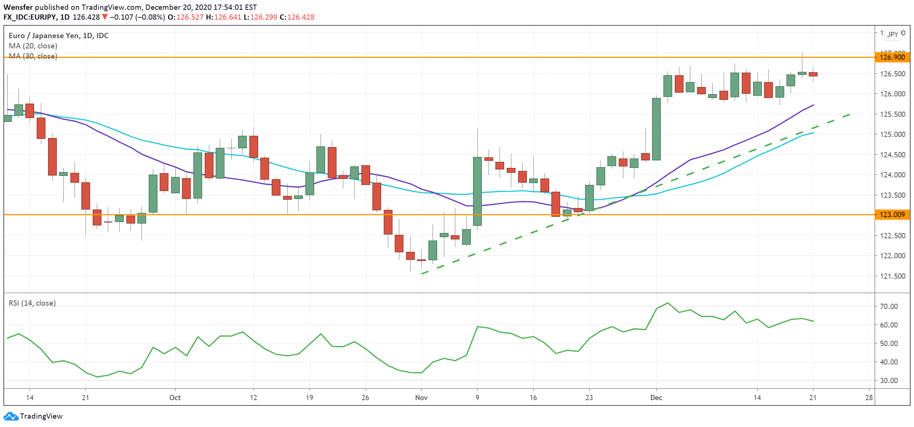Click the JPY currency badge
This screenshot has height=427, width=914.
click(892, 34)
